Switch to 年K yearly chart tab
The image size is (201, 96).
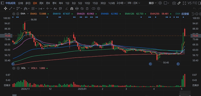coord(61,3)
